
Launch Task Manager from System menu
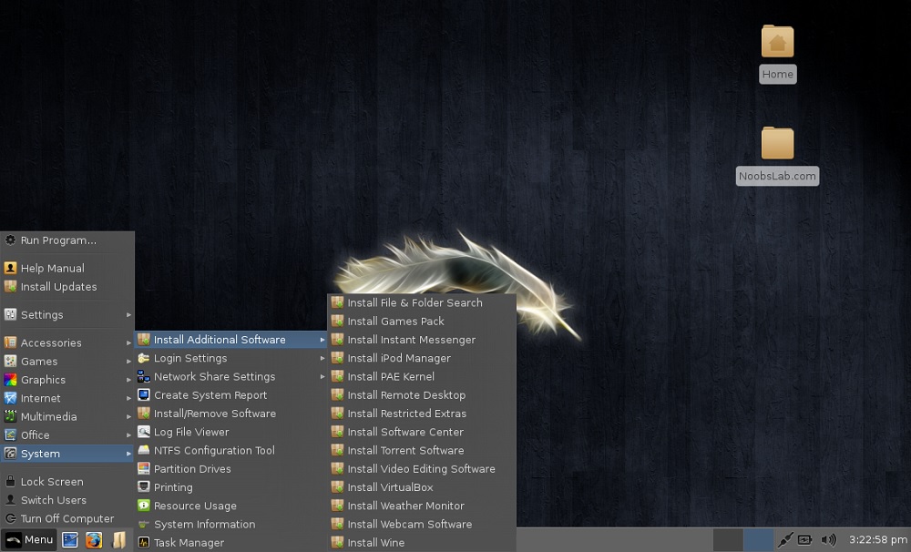(230, 543)
